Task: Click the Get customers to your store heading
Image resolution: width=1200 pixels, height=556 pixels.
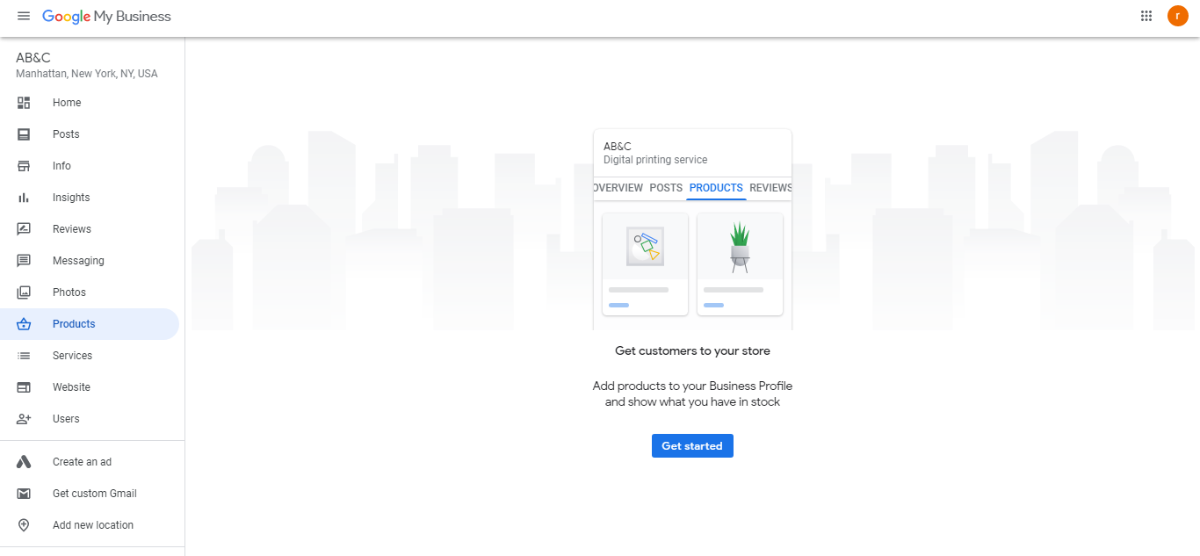Action: click(x=692, y=351)
